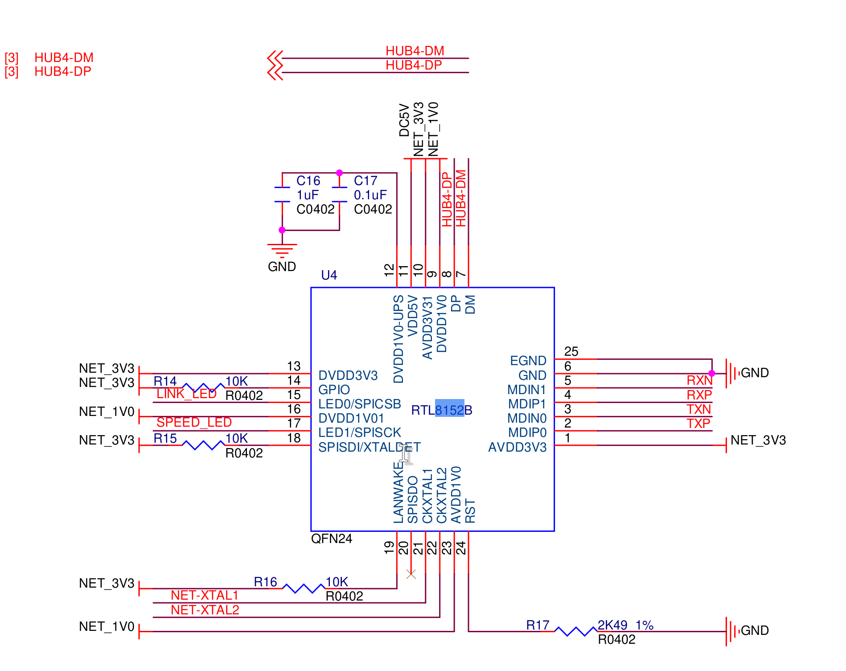Click the AVDD3V3 pin name
The height and width of the screenshot is (671, 846).
click(517, 447)
